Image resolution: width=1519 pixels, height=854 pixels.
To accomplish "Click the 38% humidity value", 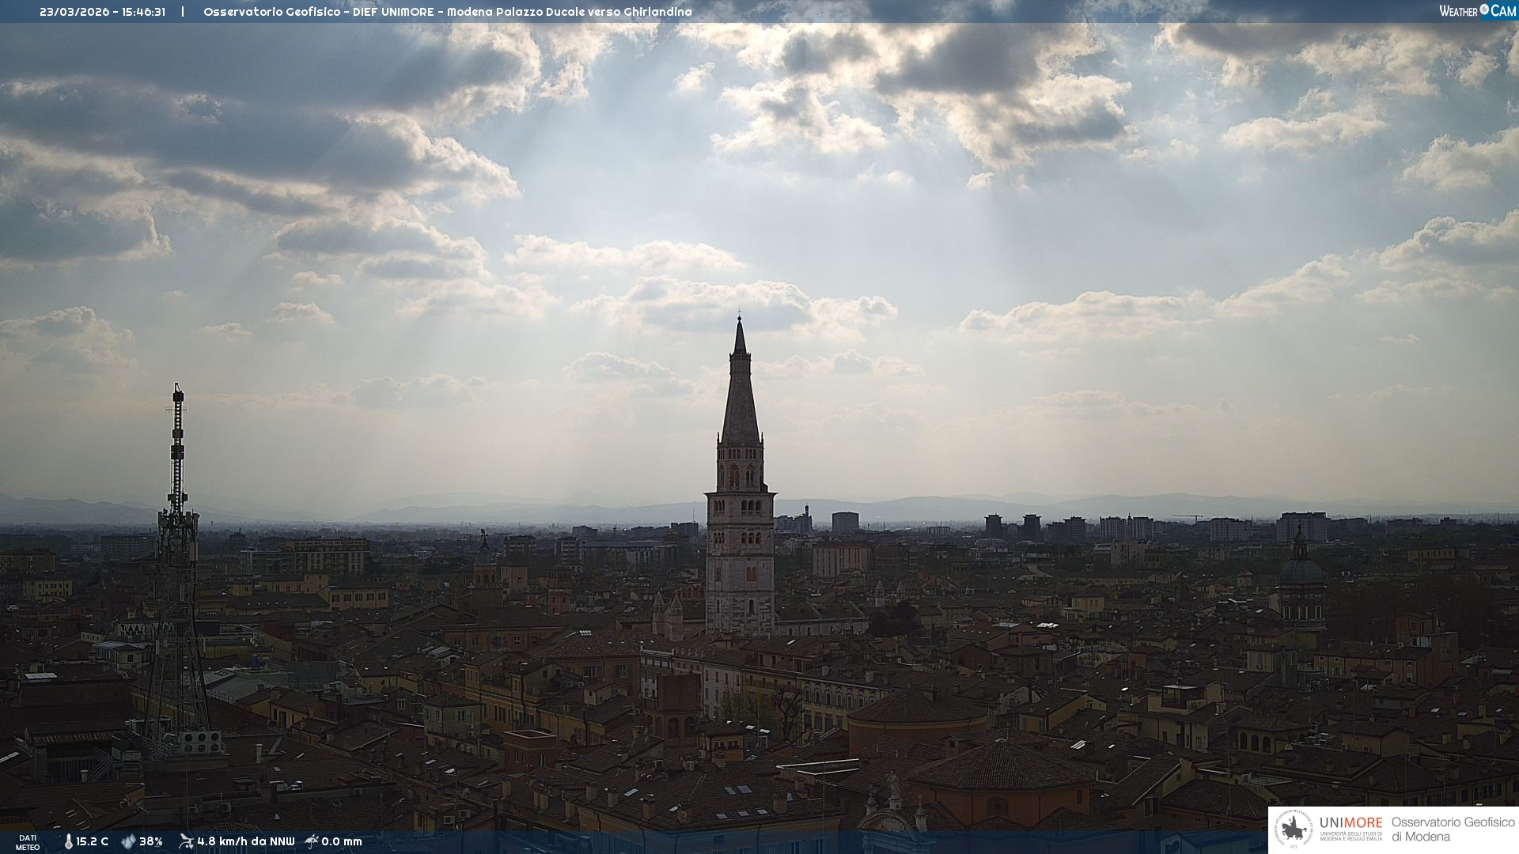I will point(150,841).
